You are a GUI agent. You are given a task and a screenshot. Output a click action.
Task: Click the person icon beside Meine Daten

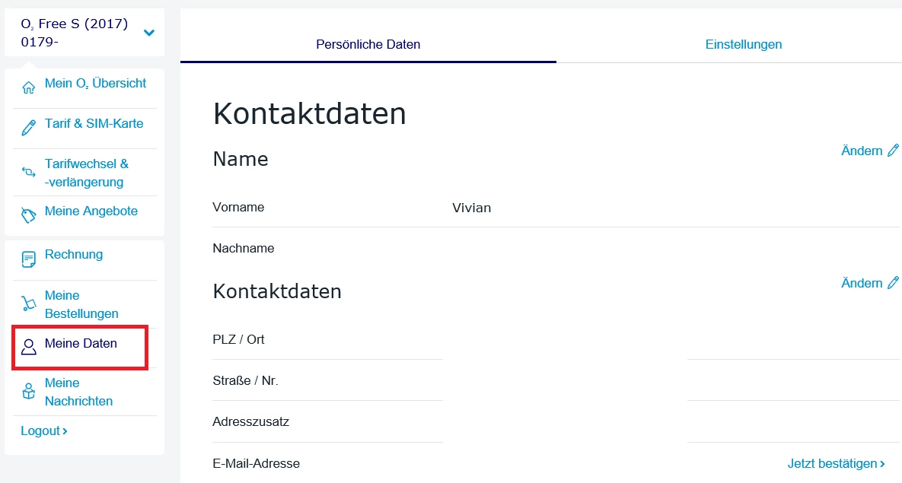[x=29, y=348]
